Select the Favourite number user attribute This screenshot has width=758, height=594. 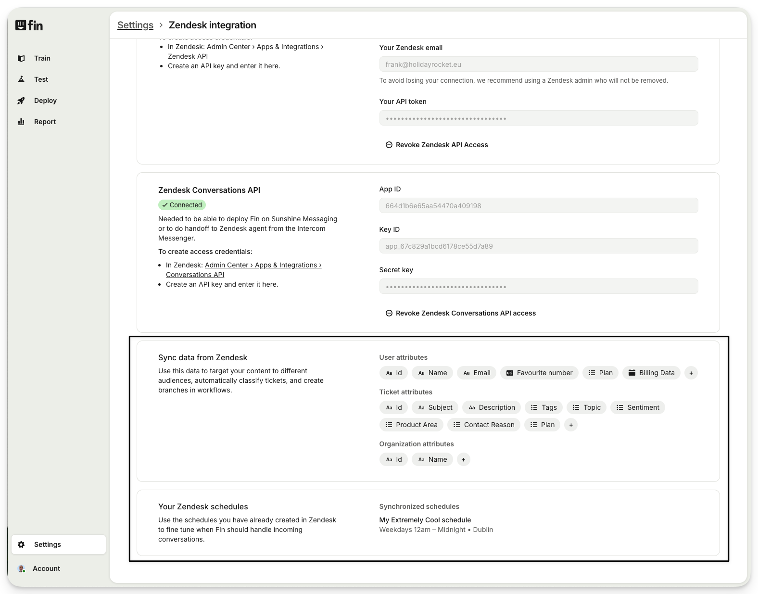tap(539, 373)
